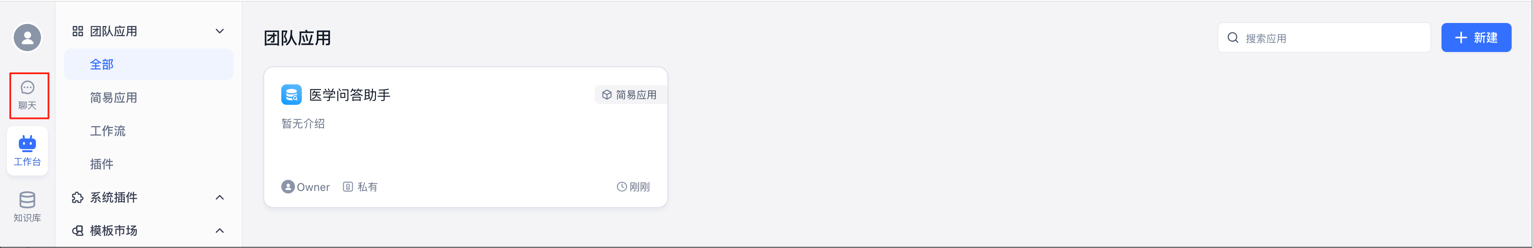Click the 简易应用 tag on card
Image resolution: width=1533 pixels, height=248 pixels.
pos(630,95)
